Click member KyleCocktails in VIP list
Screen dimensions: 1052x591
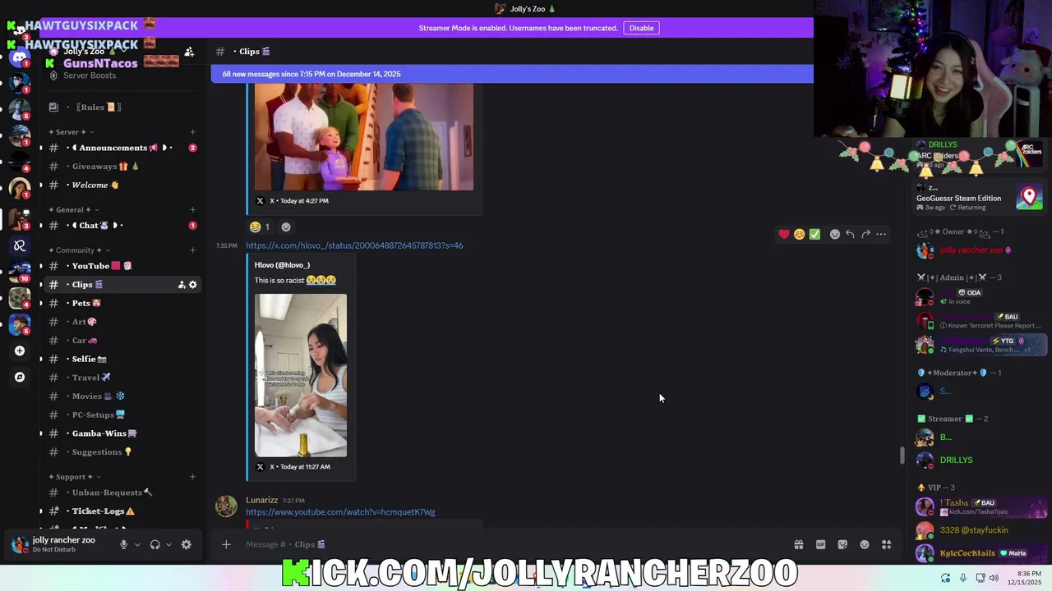[981, 553]
